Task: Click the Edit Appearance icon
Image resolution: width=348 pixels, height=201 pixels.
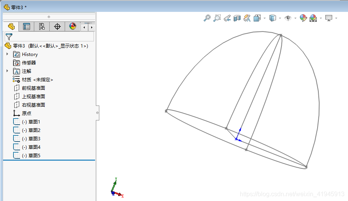Action: (303, 18)
